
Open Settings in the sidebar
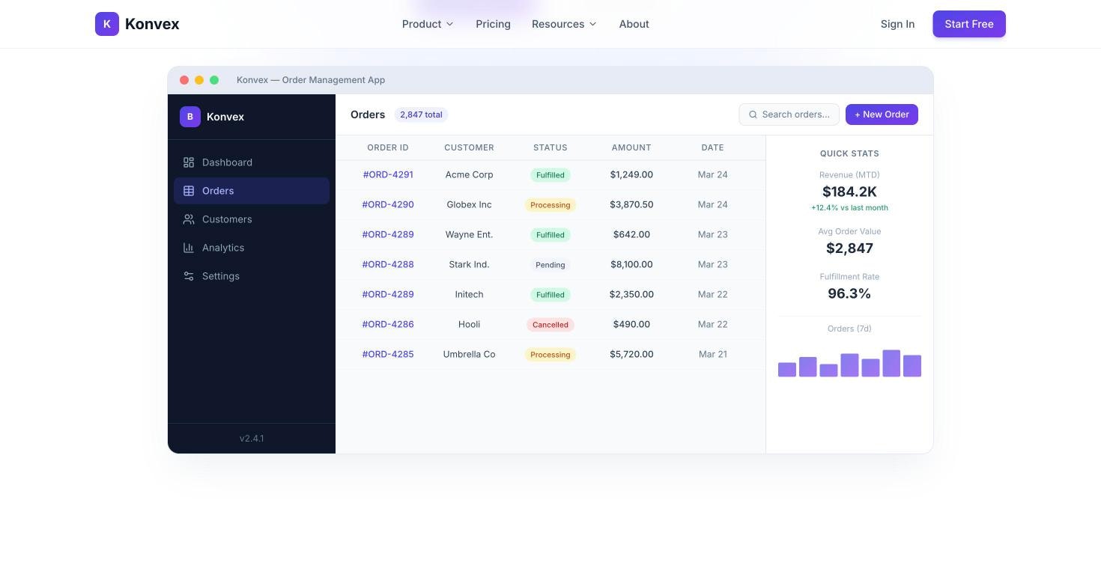click(x=252, y=276)
